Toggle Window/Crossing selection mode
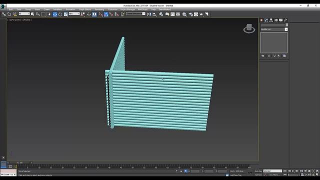Viewport: 320px width, 180px height. pyautogui.click(x=48, y=14)
